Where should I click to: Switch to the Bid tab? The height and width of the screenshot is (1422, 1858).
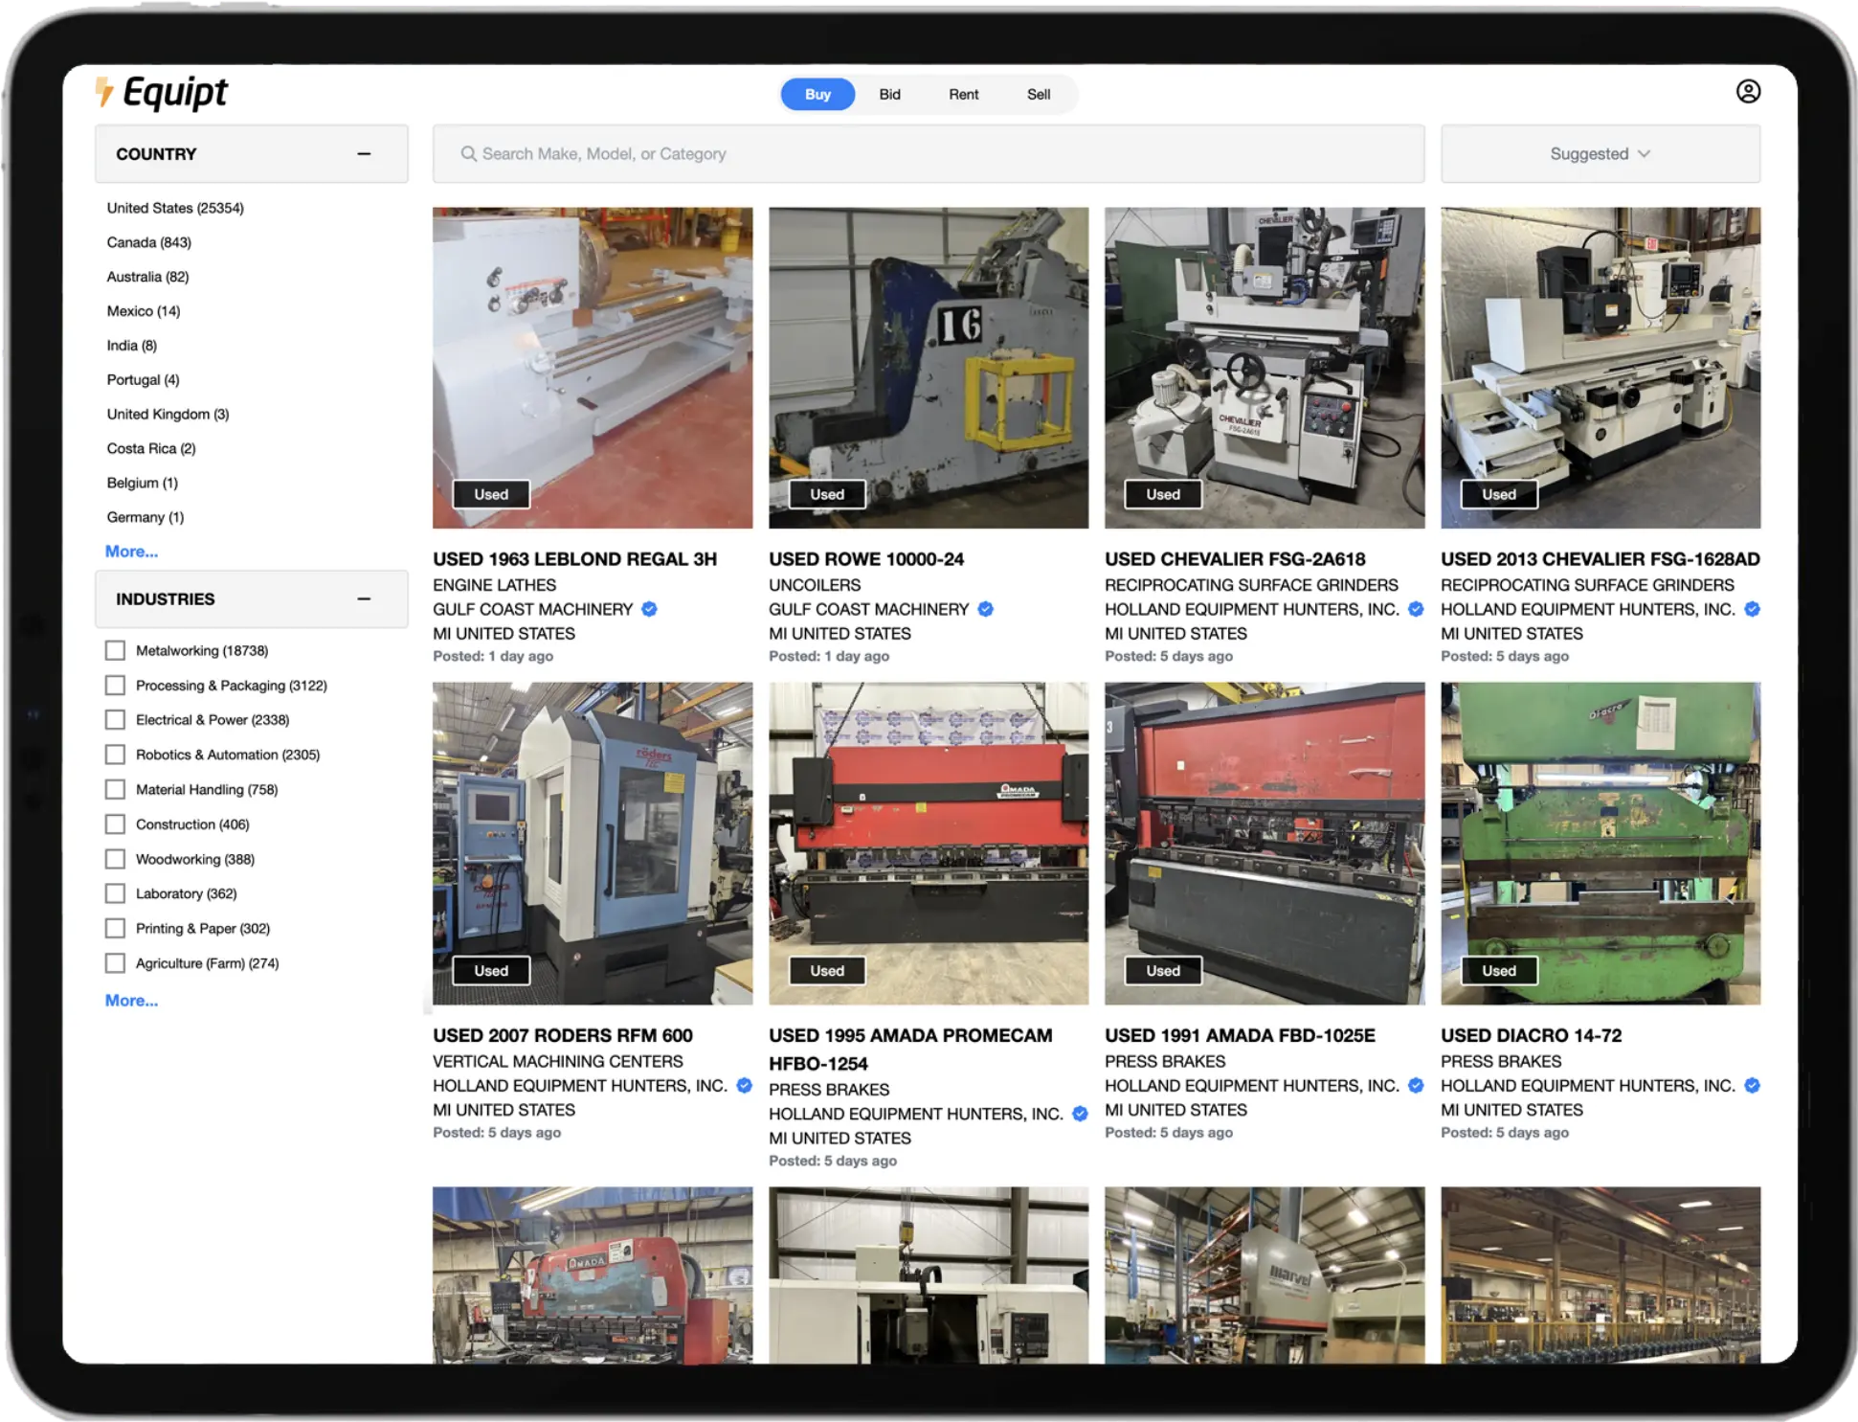[x=889, y=95]
